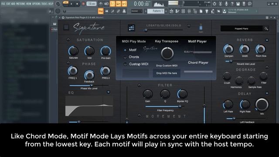Click the floppy disk save icon
The width and height of the screenshot is (279, 157).
pos(238,3)
